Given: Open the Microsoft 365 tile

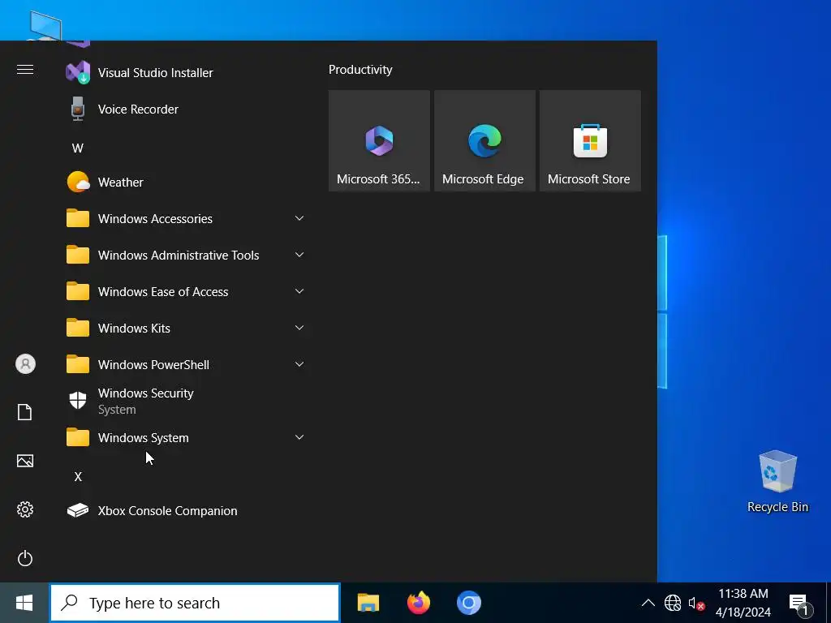Looking at the screenshot, I should [x=379, y=140].
